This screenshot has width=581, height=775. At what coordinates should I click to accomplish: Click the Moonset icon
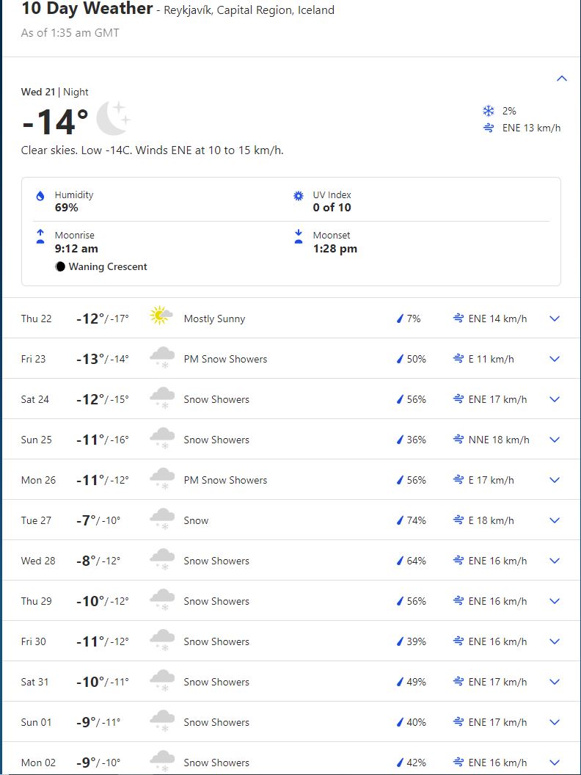299,236
